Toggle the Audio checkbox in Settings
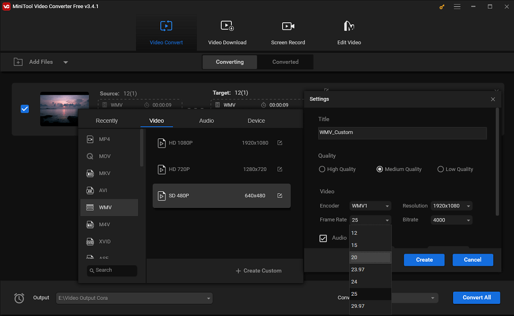 tap(323, 238)
